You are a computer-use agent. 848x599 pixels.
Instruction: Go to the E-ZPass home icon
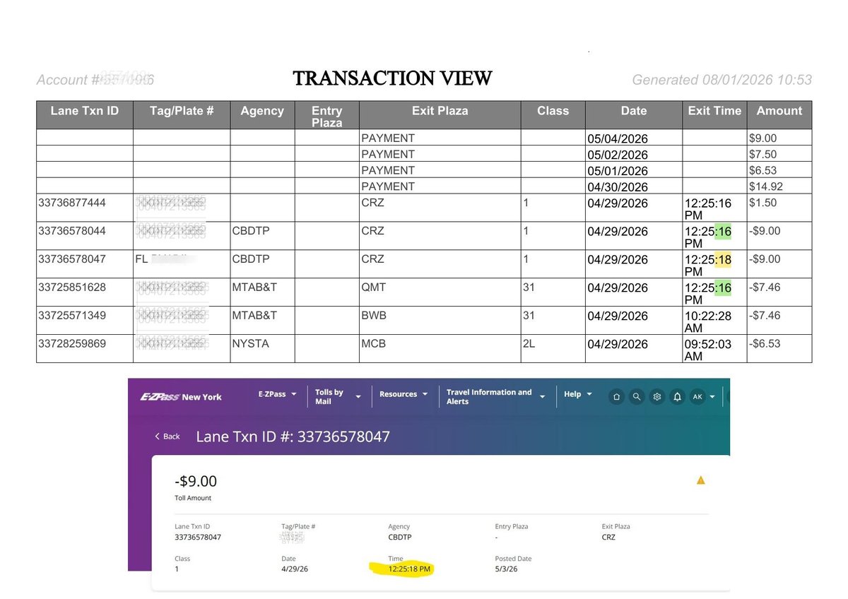click(616, 397)
